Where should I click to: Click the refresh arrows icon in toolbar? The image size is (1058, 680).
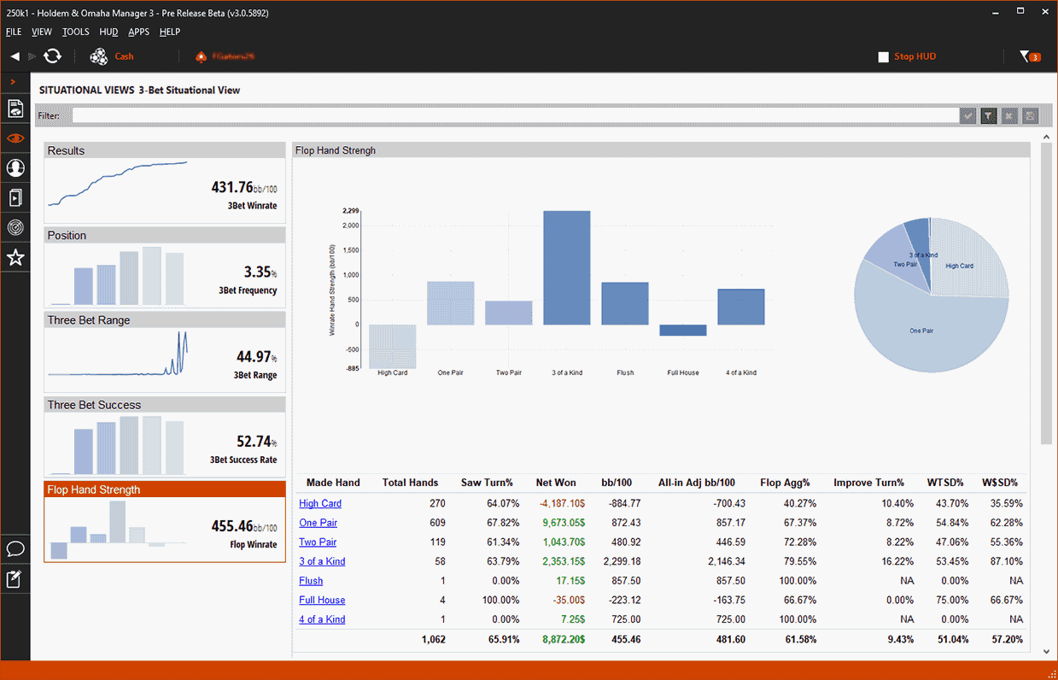(53, 56)
